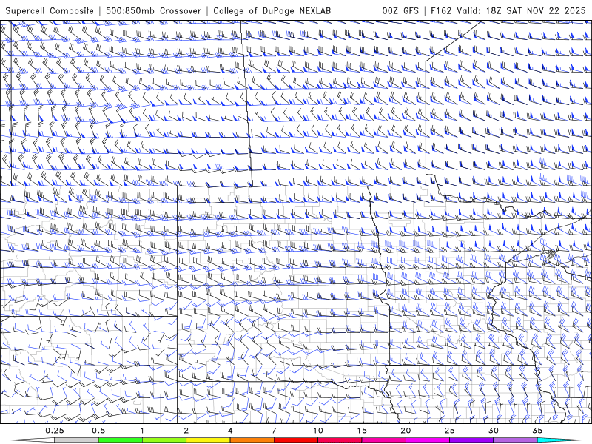
Task: Click the gray 0.25–0.5 color bar segment
Action: click(77, 440)
